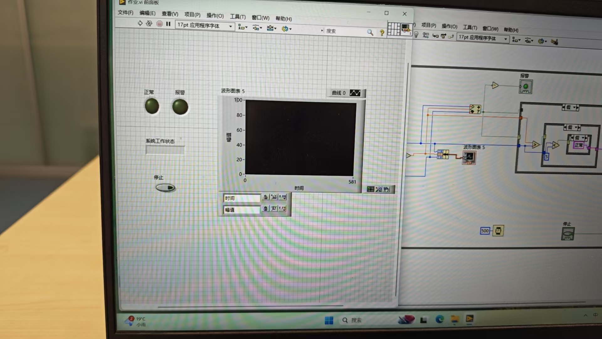Open the 查看(V) menu in the front panel
The height and width of the screenshot is (339, 602).
(170, 14)
